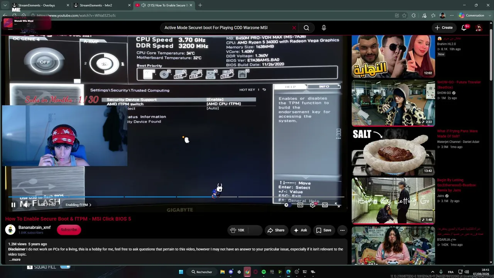Open more actions ellipsis menu
Viewport: 494px width, 278px height.
pyautogui.click(x=342, y=230)
